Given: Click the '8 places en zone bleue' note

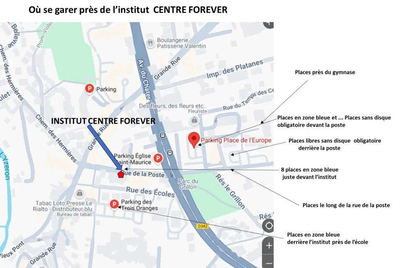Looking at the screenshot, I should (310, 173).
